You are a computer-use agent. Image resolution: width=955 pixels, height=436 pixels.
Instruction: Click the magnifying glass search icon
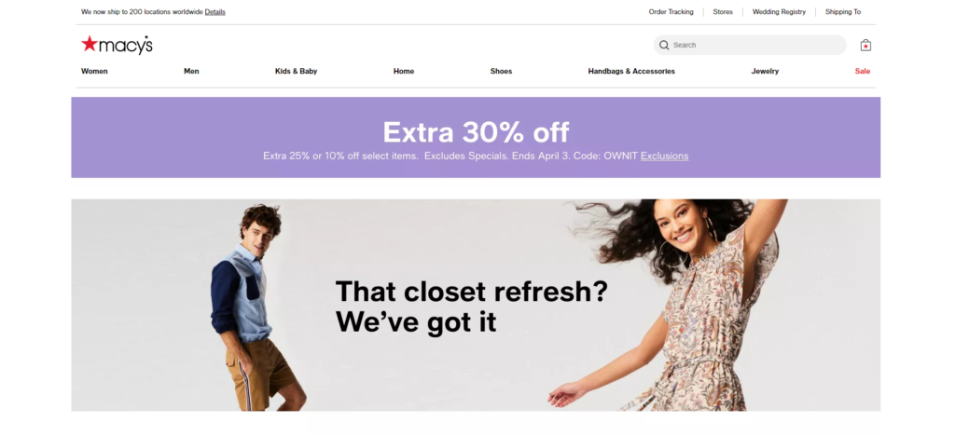click(664, 45)
